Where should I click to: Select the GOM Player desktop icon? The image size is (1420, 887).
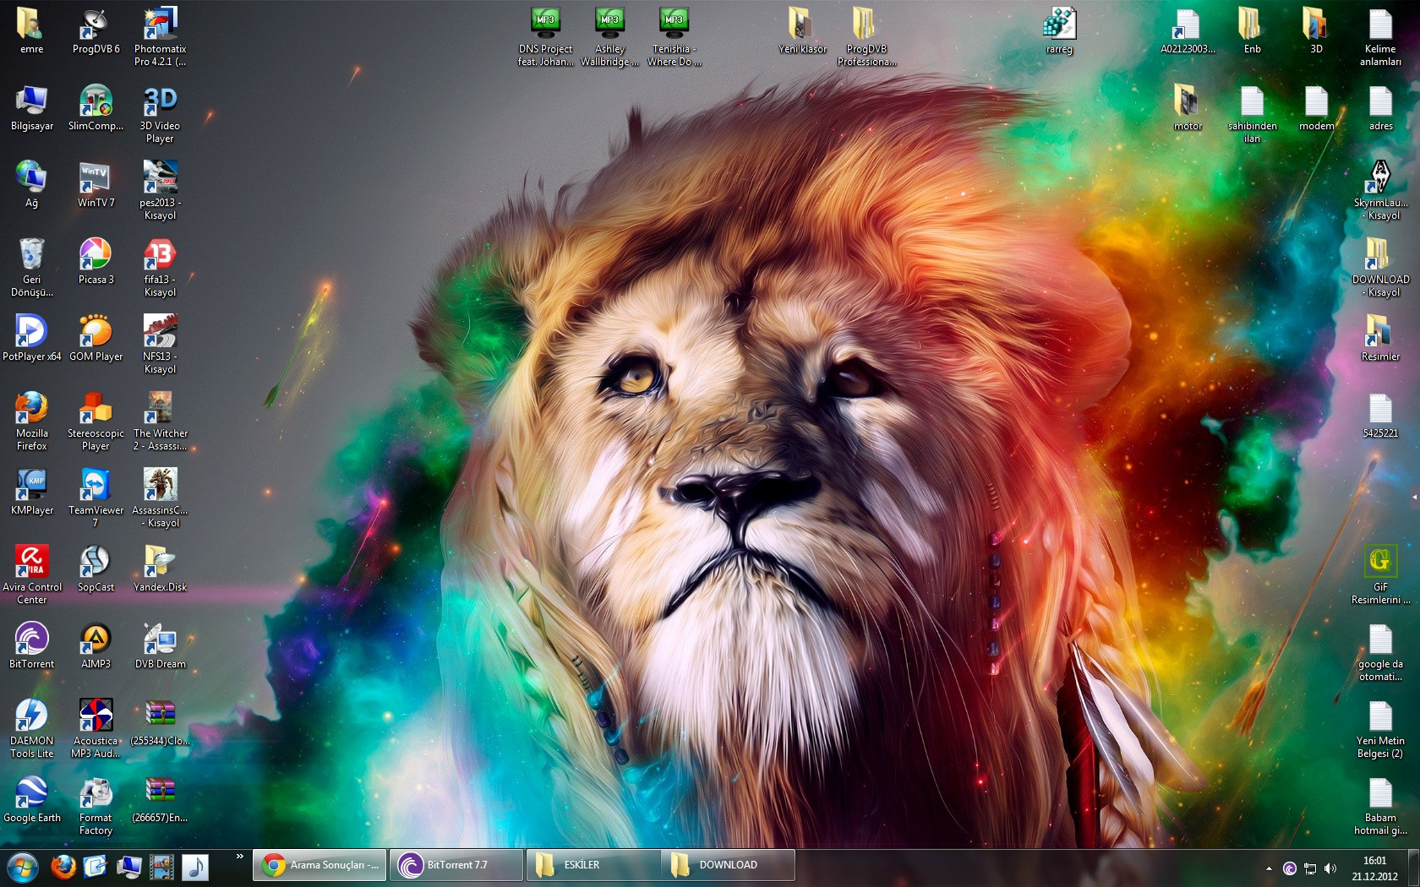click(96, 339)
